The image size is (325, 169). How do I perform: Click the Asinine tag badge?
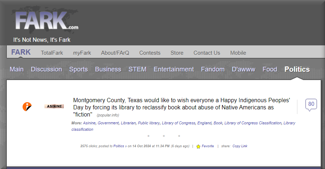(54, 106)
